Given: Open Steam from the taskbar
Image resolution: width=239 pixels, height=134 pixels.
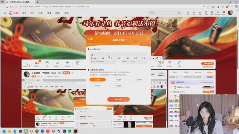Looking at the screenshot, I should pos(59,131).
